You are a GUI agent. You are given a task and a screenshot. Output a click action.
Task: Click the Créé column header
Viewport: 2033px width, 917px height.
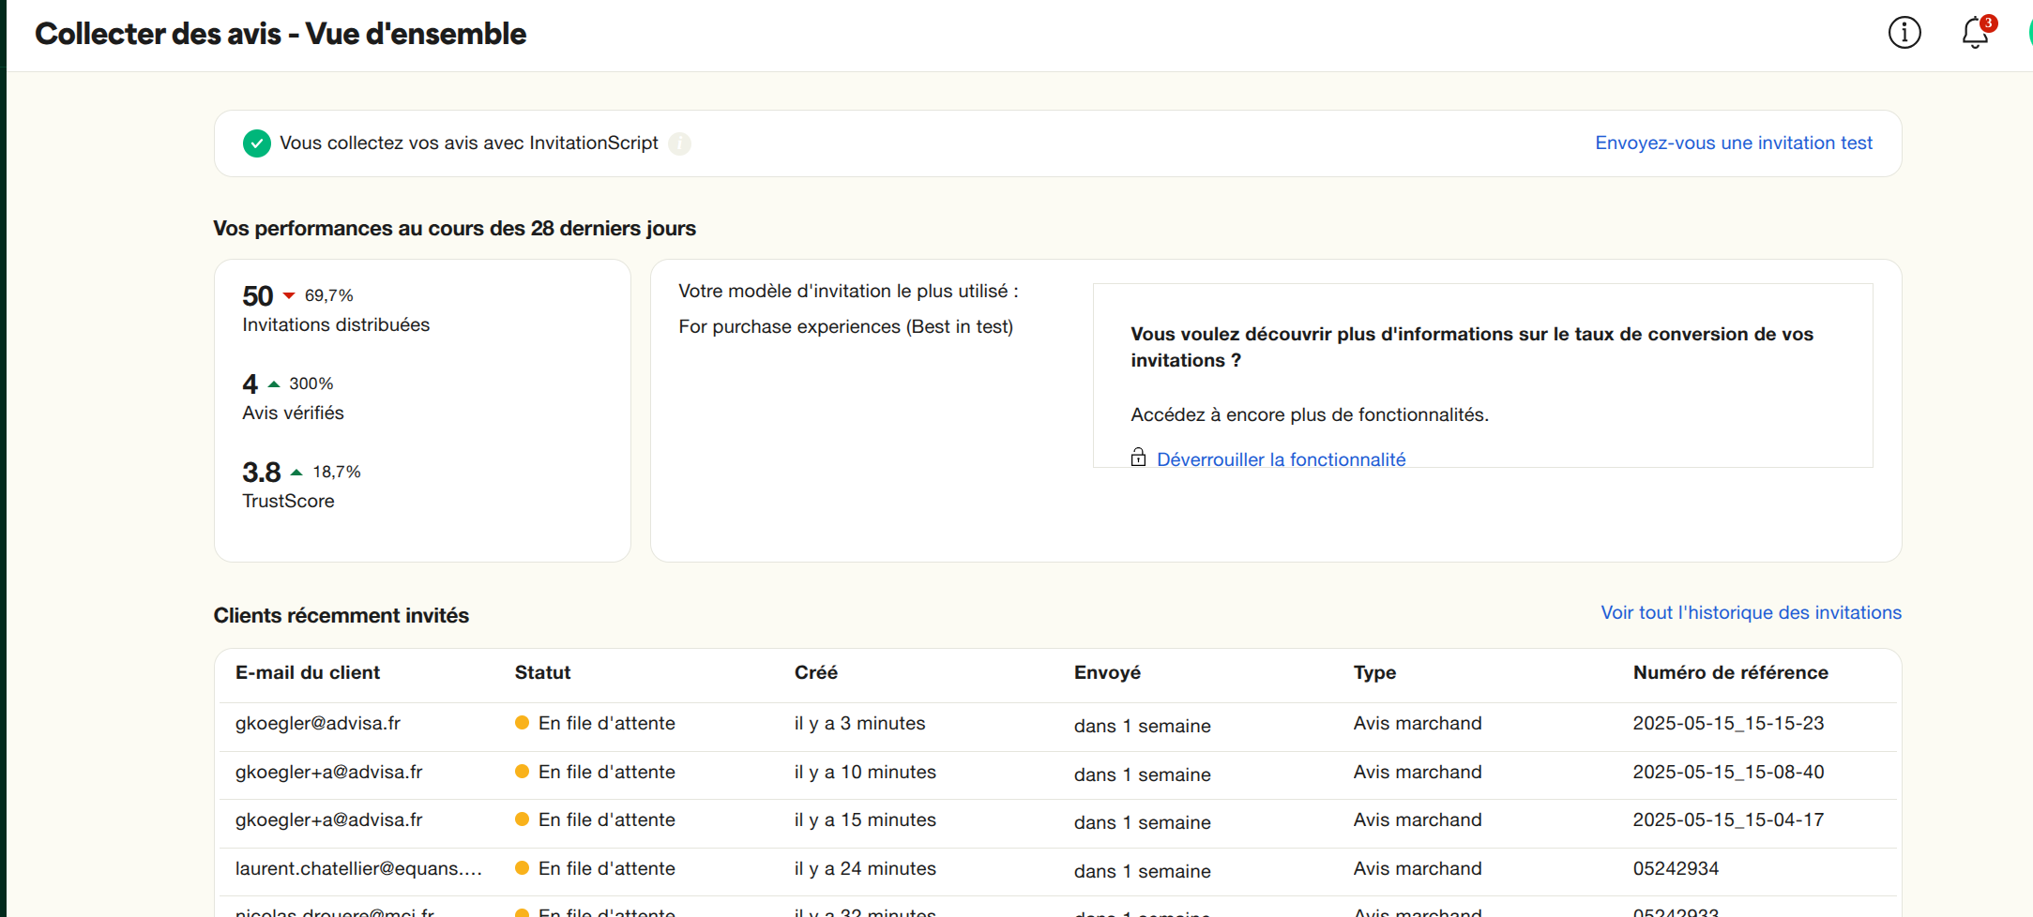pyautogui.click(x=815, y=673)
